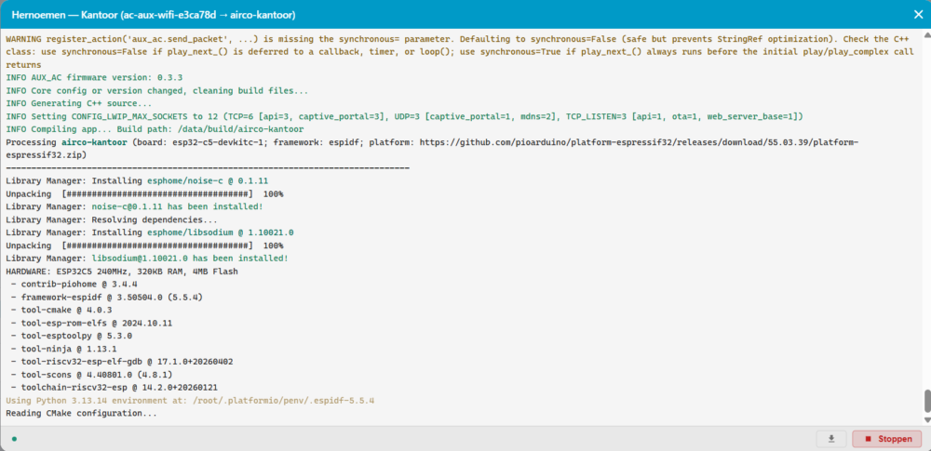Download the build log file

(x=831, y=439)
